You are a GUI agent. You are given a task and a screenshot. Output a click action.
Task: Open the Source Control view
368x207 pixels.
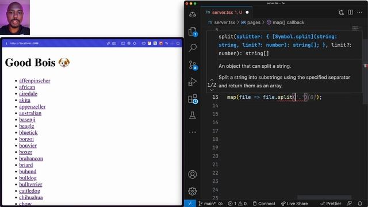pos(193,65)
